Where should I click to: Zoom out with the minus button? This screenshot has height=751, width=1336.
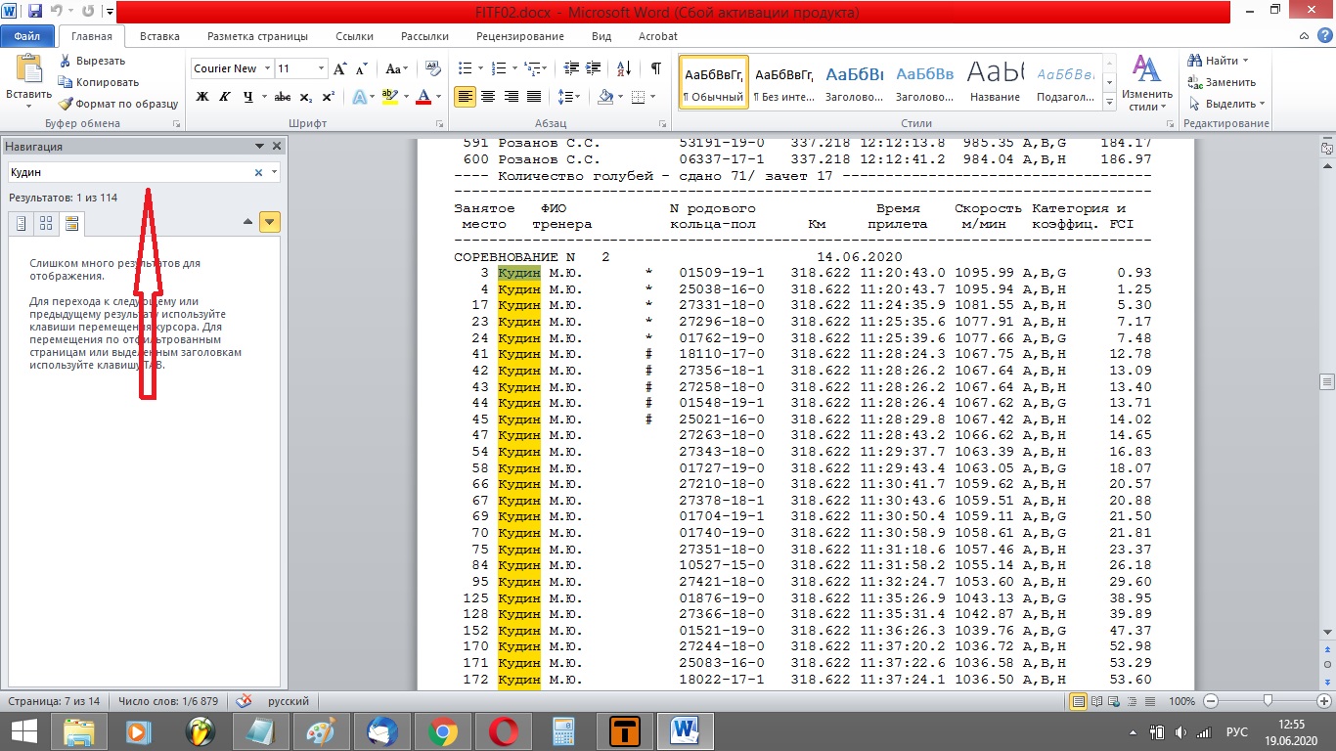point(1211,701)
